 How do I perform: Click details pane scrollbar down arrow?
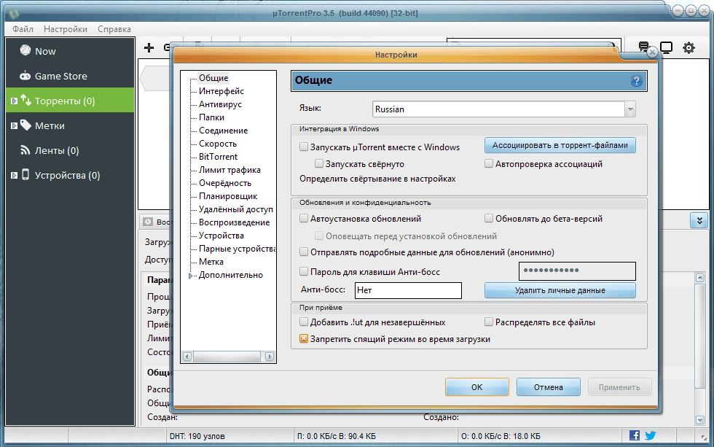[x=700, y=420]
